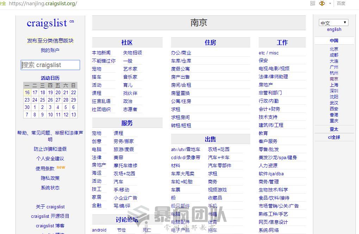Open 转租/短租 sublets link

pyautogui.click(x=181, y=125)
